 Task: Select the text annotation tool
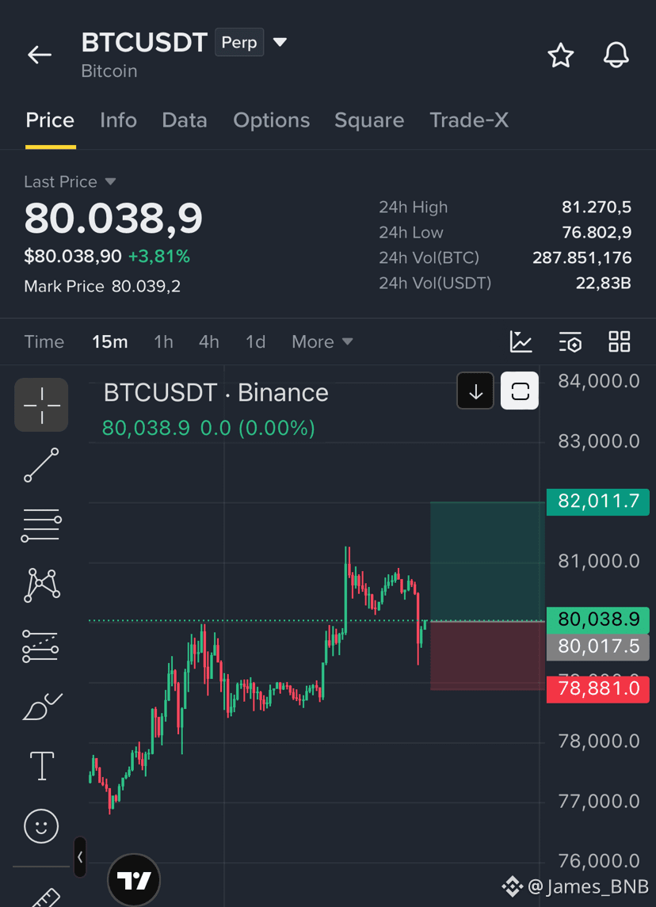tap(42, 766)
